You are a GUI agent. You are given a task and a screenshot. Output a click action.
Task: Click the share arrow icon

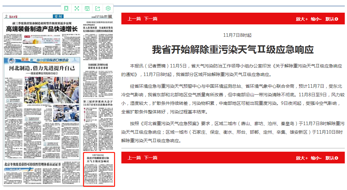(x=98, y=8)
